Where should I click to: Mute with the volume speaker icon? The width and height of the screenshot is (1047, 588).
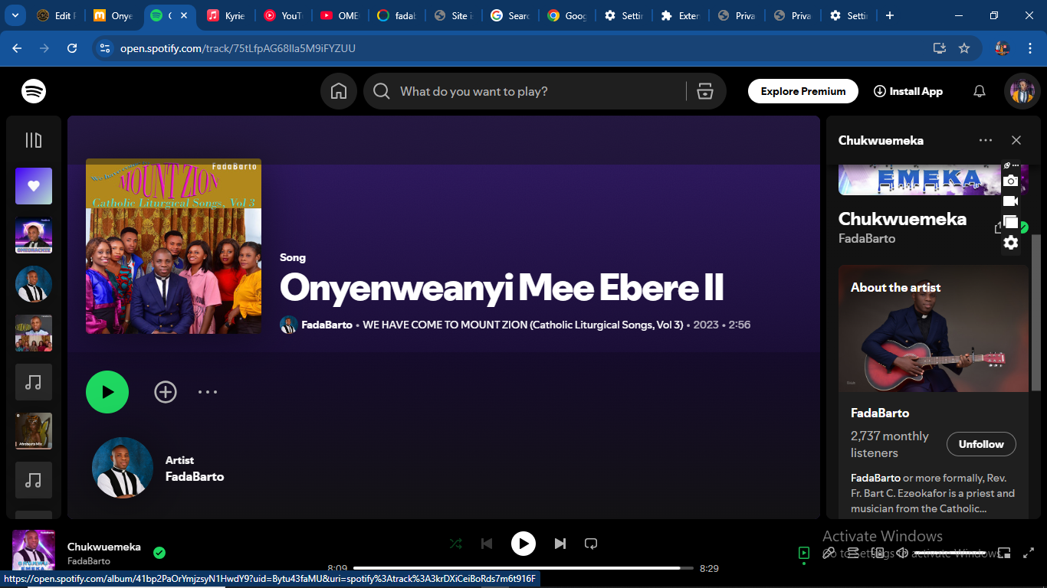pyautogui.click(x=903, y=553)
